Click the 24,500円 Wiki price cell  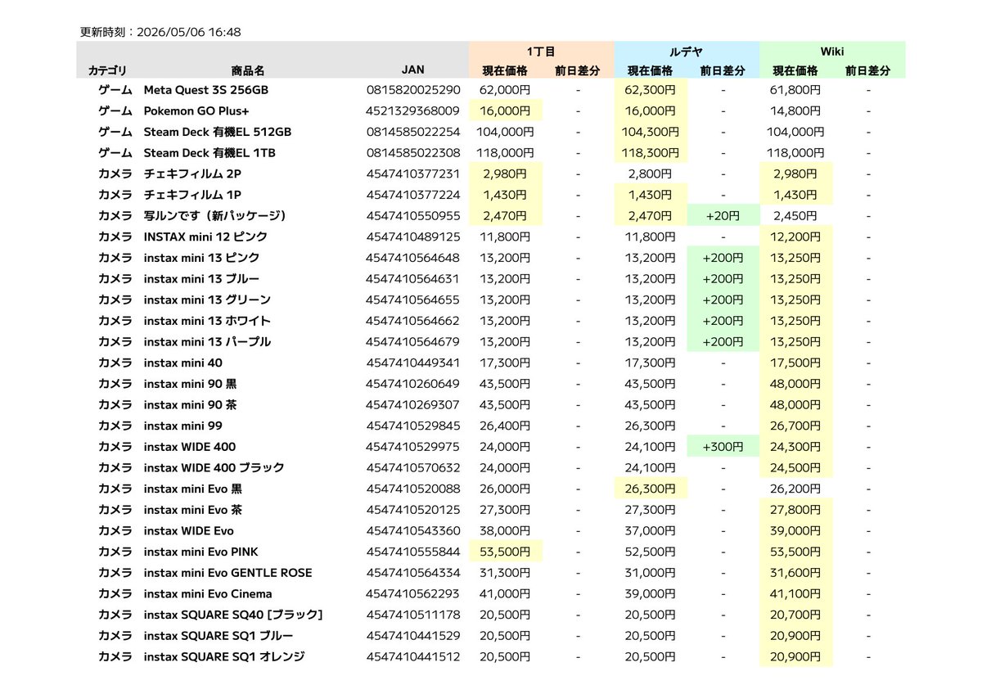click(x=795, y=467)
